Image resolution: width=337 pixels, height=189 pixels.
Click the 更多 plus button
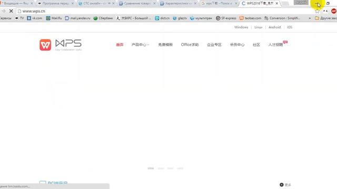285,185
